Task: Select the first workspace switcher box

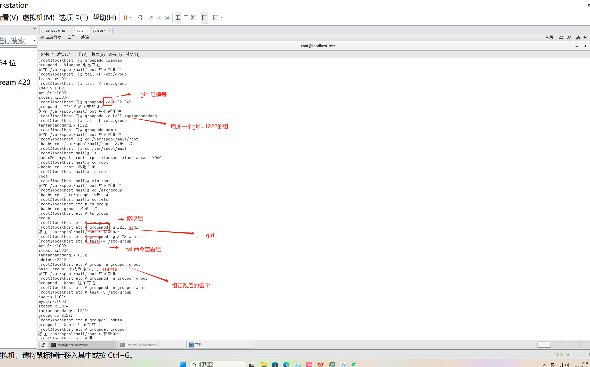Action: click(x=544, y=345)
